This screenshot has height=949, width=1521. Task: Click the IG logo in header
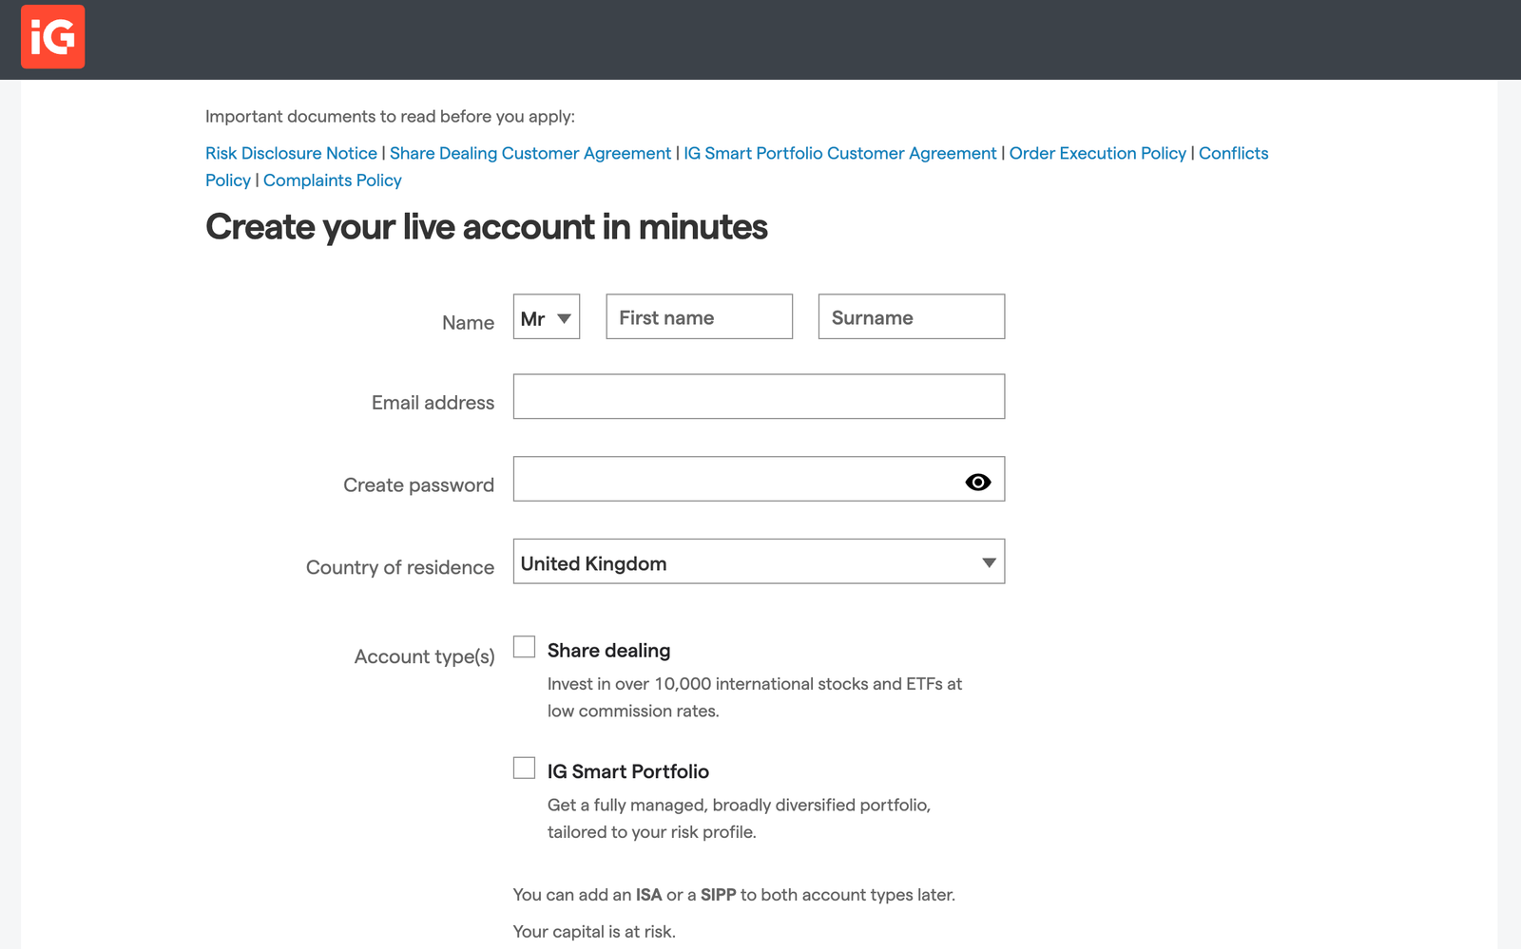53,37
